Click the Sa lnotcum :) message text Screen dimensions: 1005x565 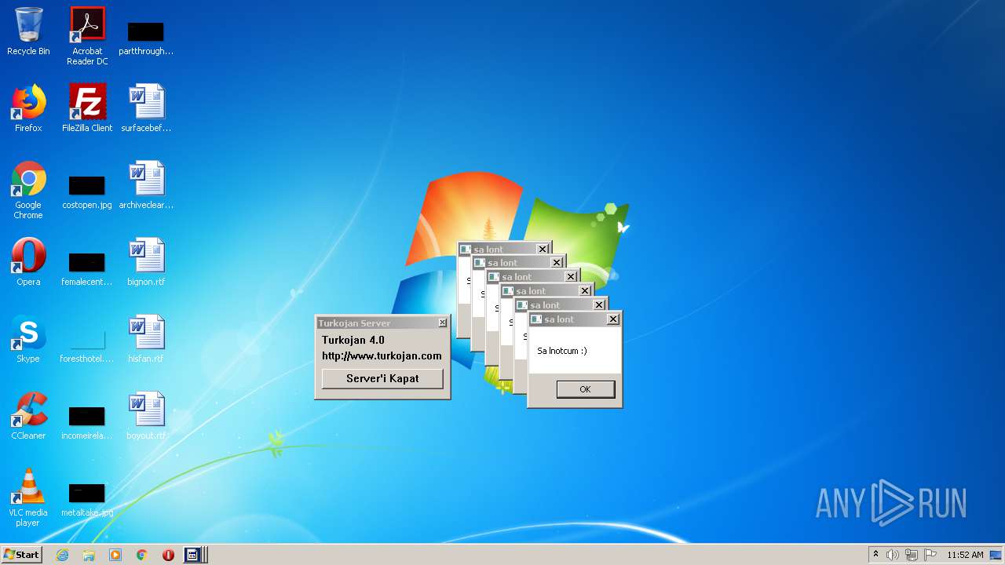562,351
